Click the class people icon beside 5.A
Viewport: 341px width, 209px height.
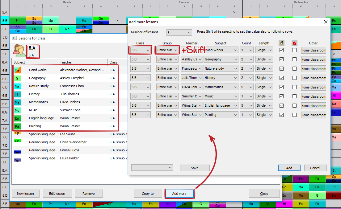coord(19,50)
